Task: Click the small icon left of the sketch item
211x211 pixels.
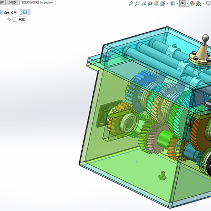Action: pos(9,19)
